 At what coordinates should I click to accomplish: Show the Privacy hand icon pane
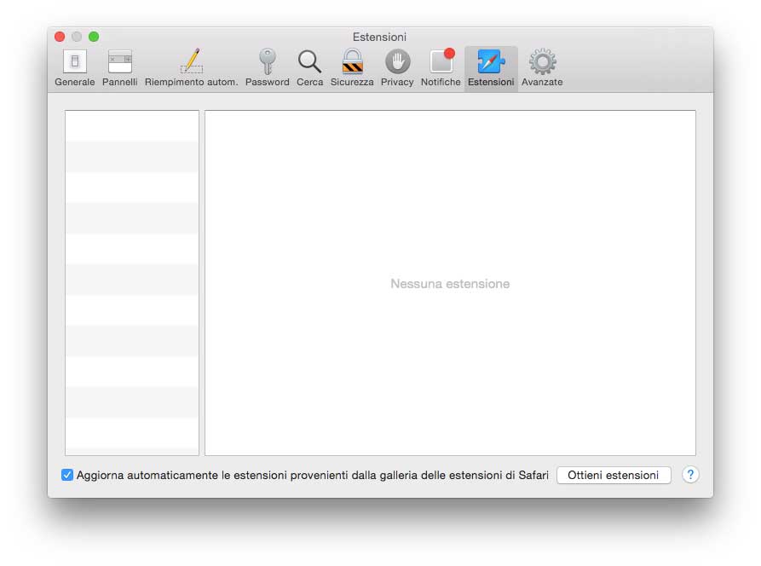coord(397,68)
